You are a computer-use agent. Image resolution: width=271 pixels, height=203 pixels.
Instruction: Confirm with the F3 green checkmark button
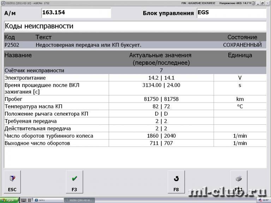[x=74, y=182]
